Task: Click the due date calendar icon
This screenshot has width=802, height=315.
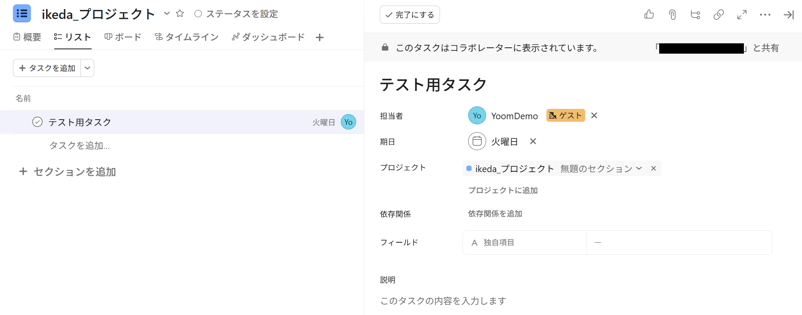Action: pyautogui.click(x=477, y=141)
